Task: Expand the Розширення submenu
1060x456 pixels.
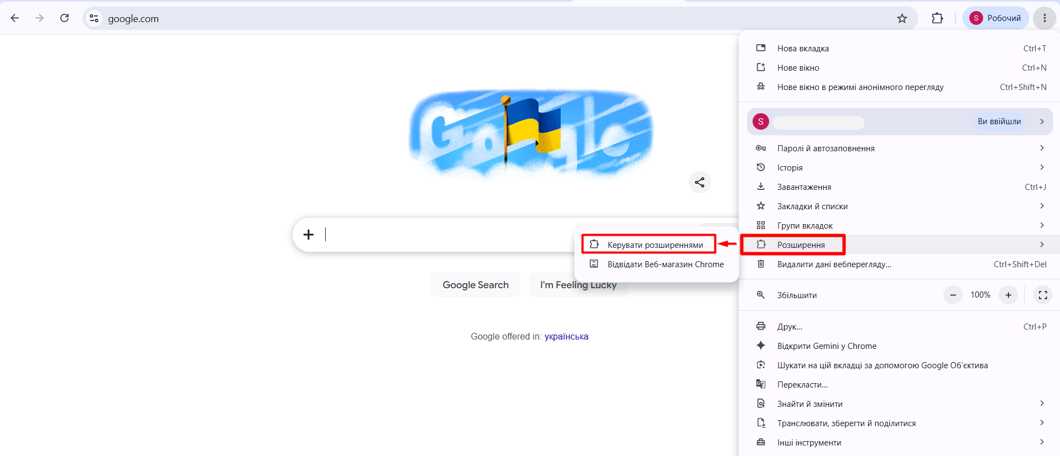Action: click(900, 245)
